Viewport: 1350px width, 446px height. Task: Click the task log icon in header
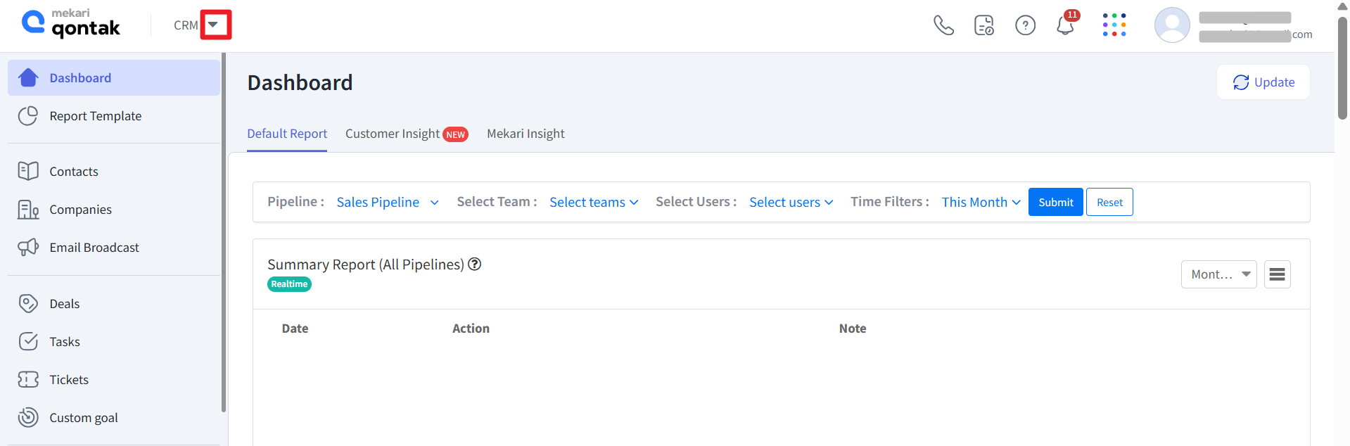click(983, 26)
